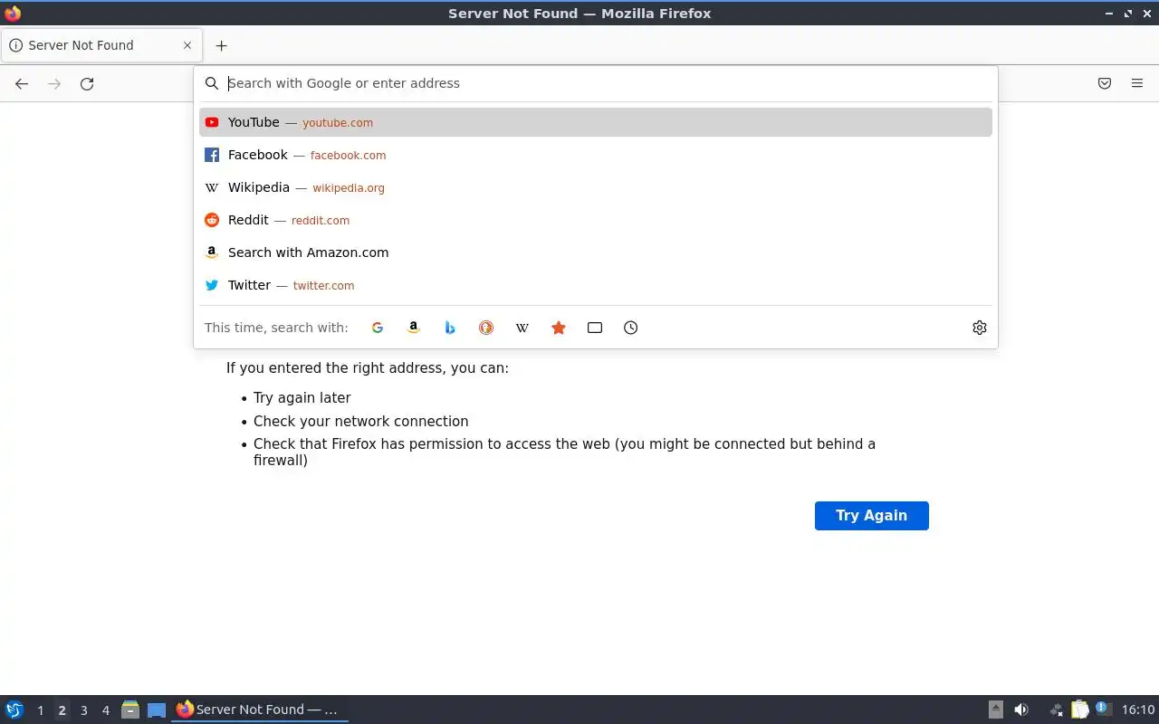Screen dimensions: 1159x724
Task: Go back with the back arrow
Action: [x=22, y=83]
